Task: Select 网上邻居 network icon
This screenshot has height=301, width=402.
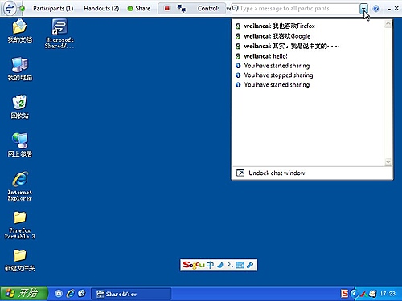Action: pos(19,144)
